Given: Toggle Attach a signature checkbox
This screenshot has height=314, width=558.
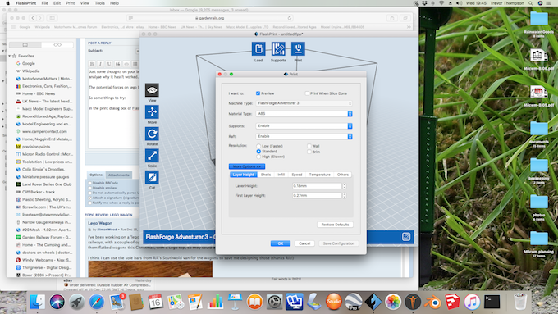Looking at the screenshot, I should pos(89,198).
